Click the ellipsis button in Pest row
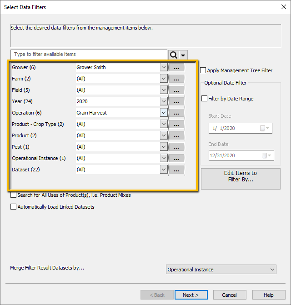The image size is (291, 305). 176,147
